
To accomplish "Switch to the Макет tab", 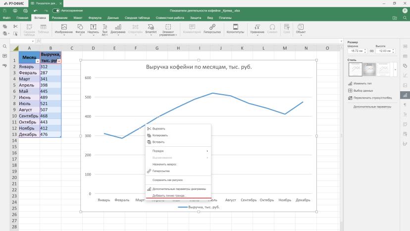I will click(78, 18).
